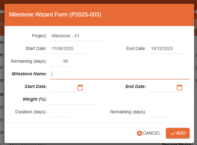This screenshot has height=145, width=197.
Task: Click the Weight (%) label
Action: click(35, 99)
